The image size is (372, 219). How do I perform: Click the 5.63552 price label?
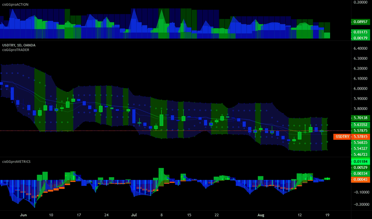pyautogui.click(x=360, y=125)
